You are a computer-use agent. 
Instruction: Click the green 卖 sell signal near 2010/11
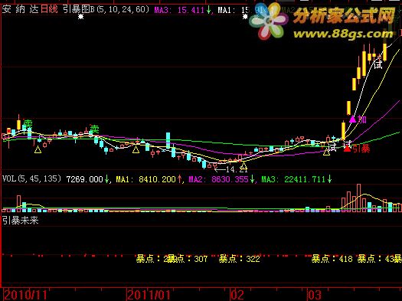[28, 124]
